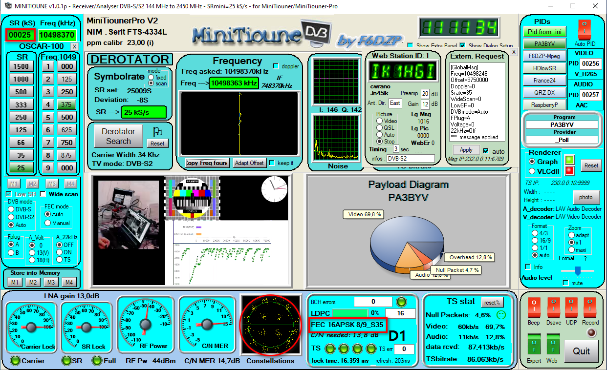Click the Constellations display

click(x=270, y=325)
